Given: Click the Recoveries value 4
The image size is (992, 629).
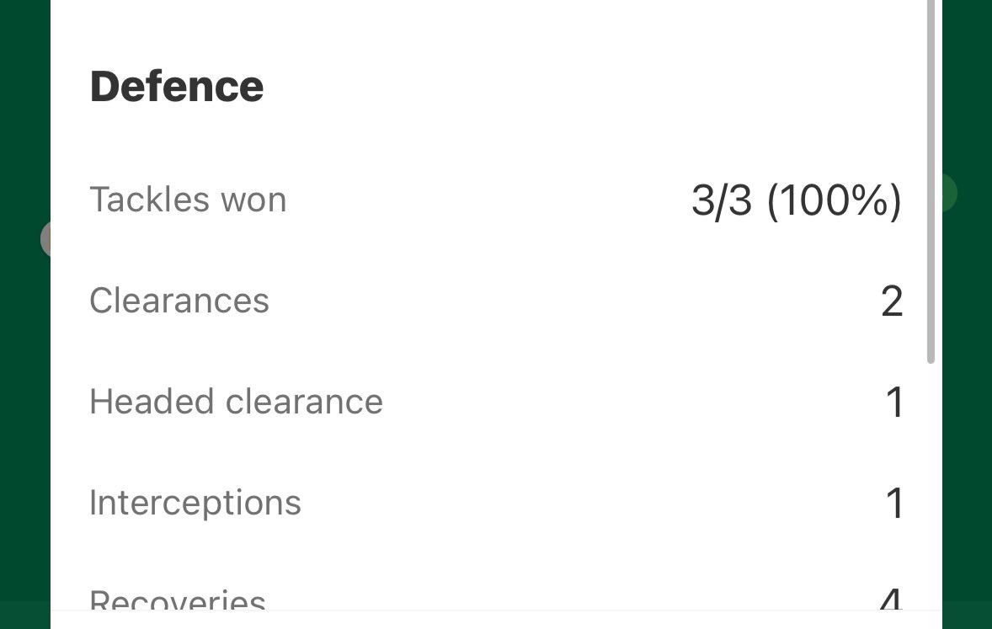Looking at the screenshot, I should pos(891,599).
